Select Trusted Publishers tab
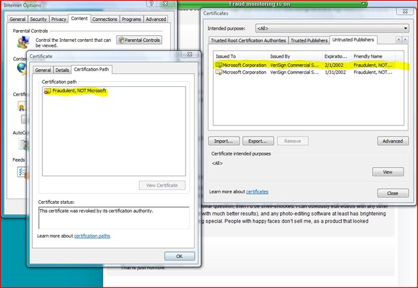Screen dimensions: 418x288 (x=309, y=40)
